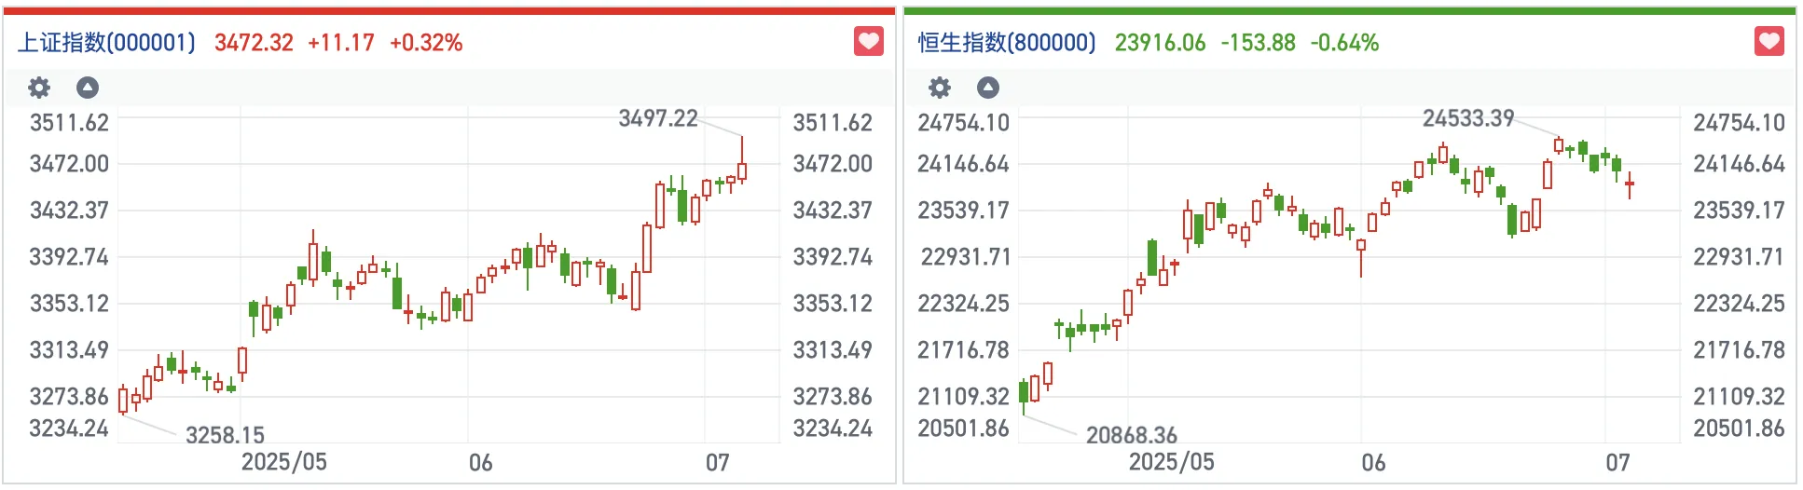Open the 恒生指数(800000) title link
Screen dimensions: 1803x490
(x=1007, y=43)
